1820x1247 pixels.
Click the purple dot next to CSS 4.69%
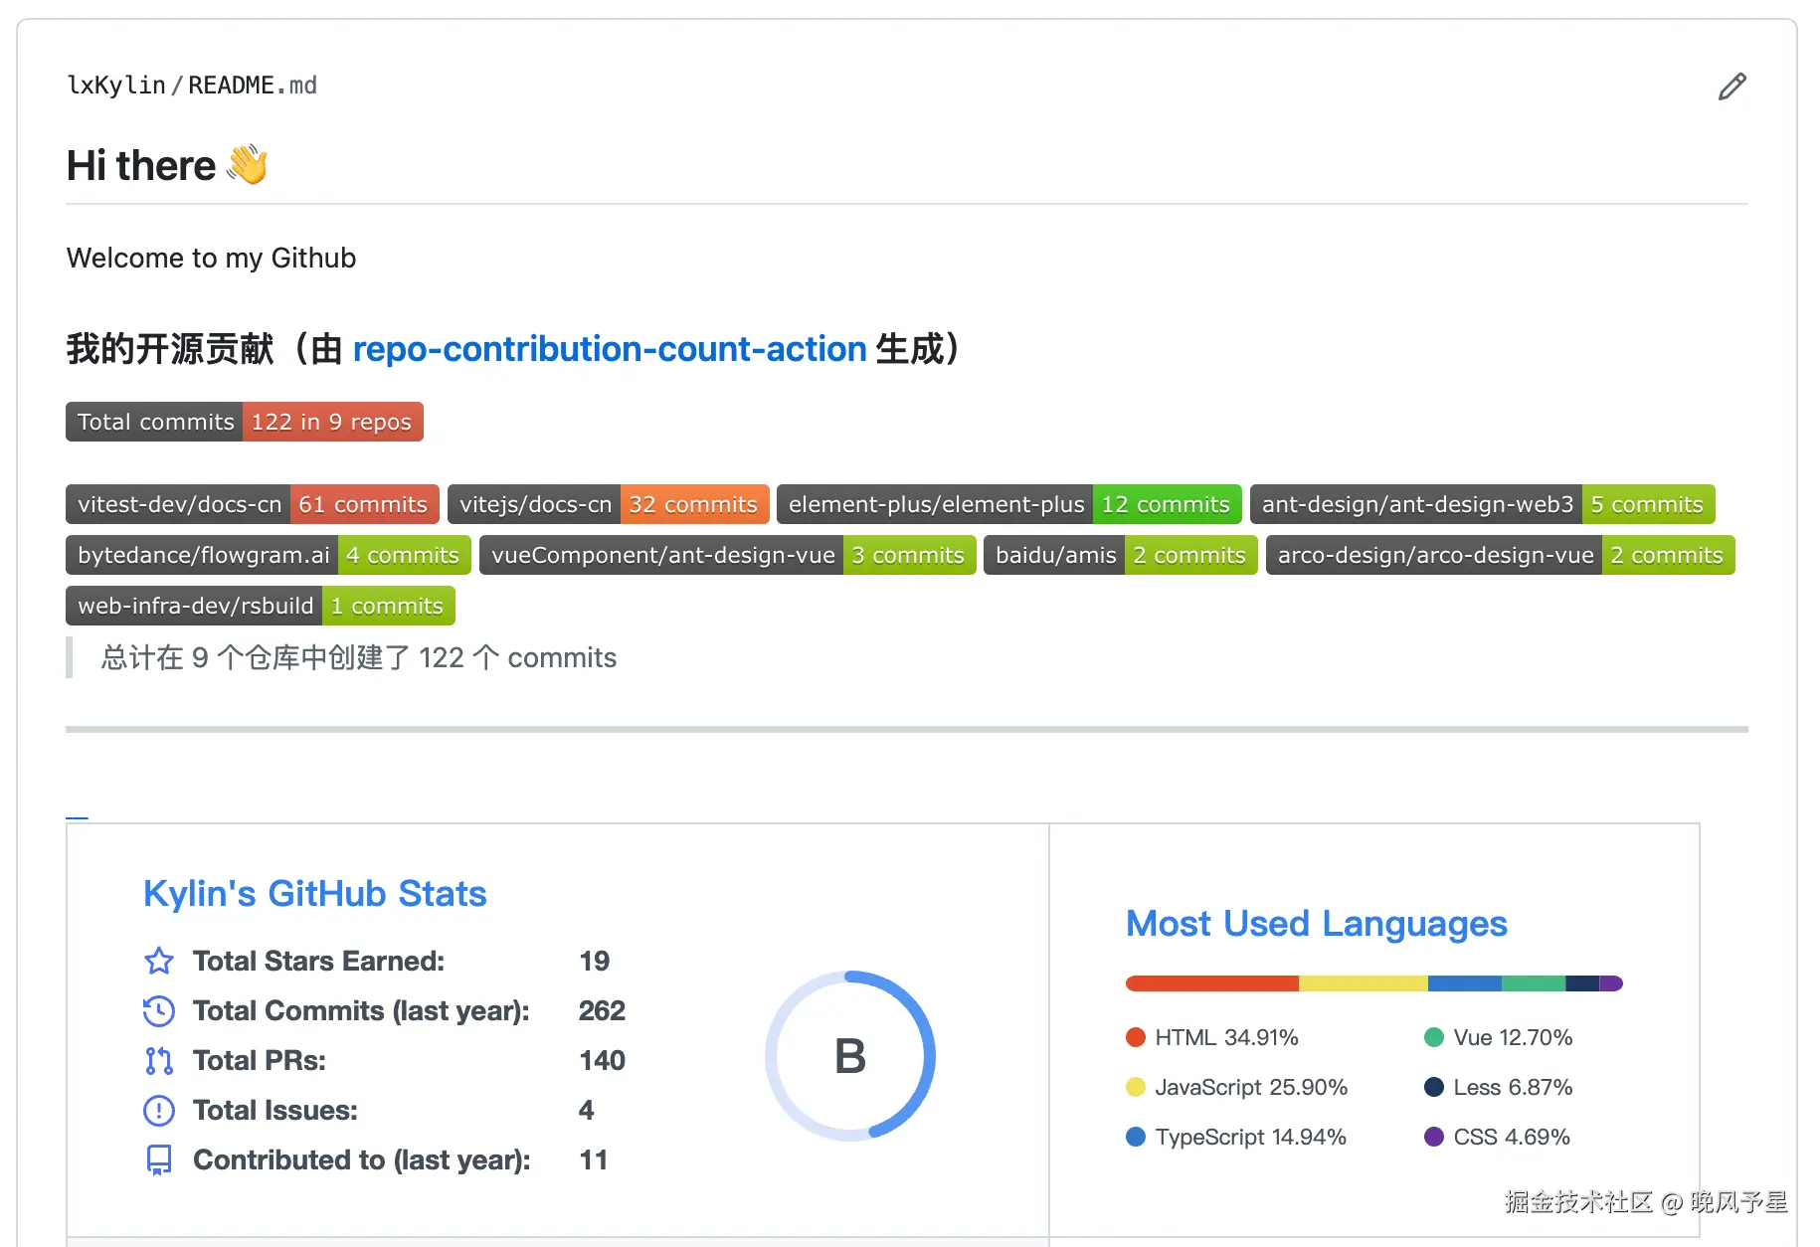1434,1137
